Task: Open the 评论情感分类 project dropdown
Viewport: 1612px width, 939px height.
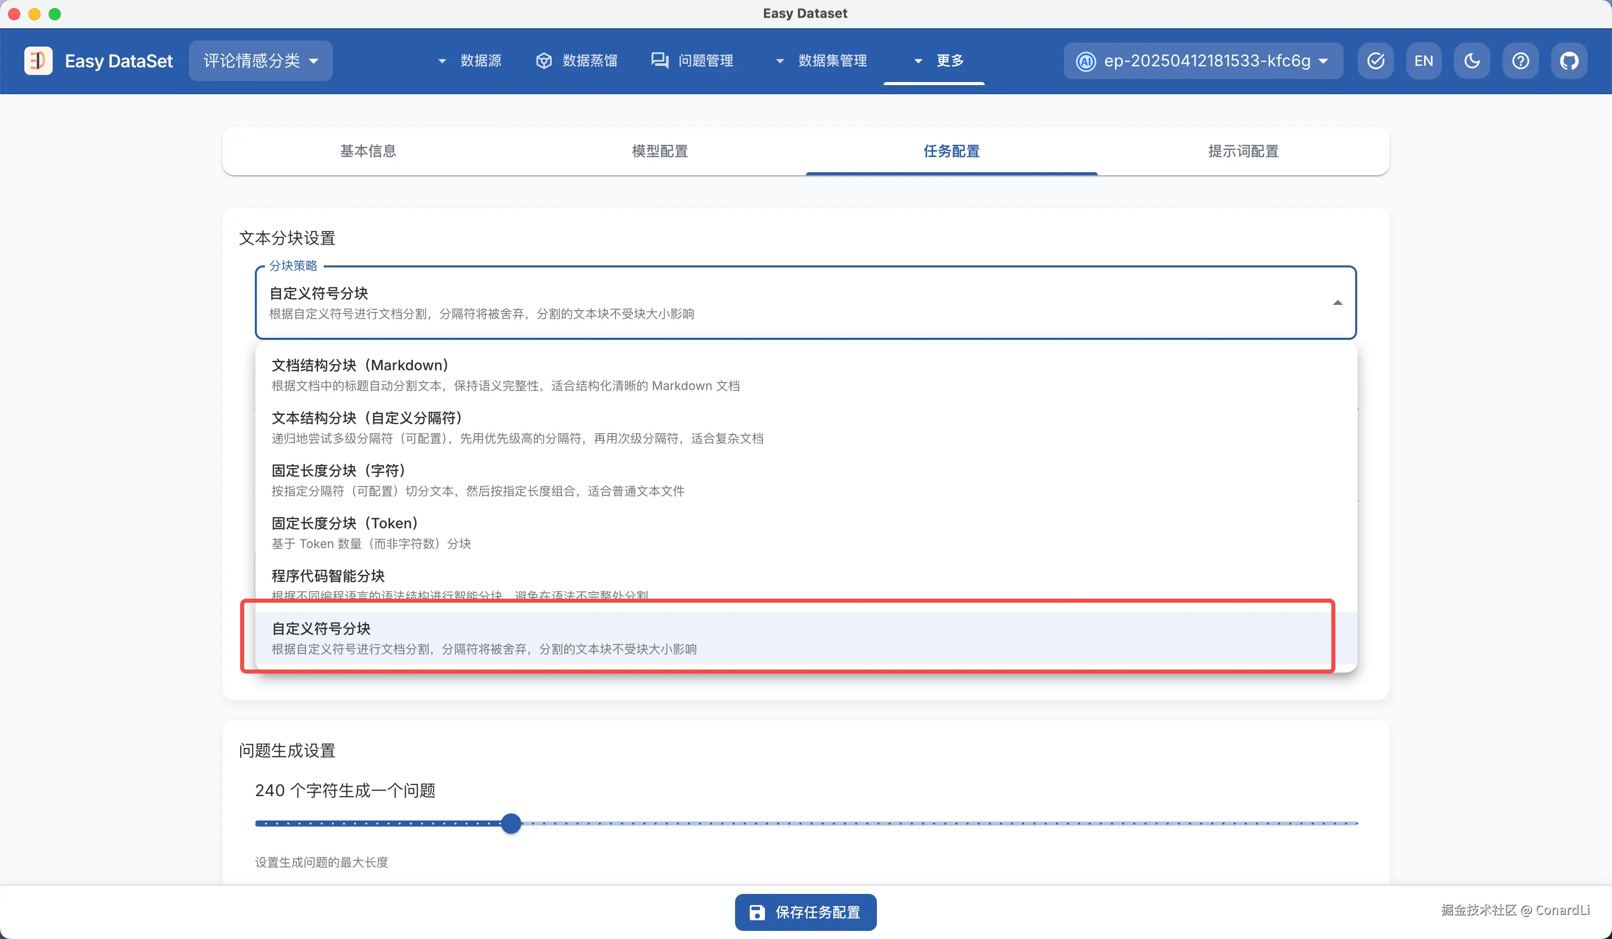Action: (260, 61)
